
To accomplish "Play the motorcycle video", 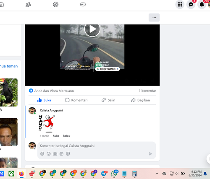I will click(92, 29).
